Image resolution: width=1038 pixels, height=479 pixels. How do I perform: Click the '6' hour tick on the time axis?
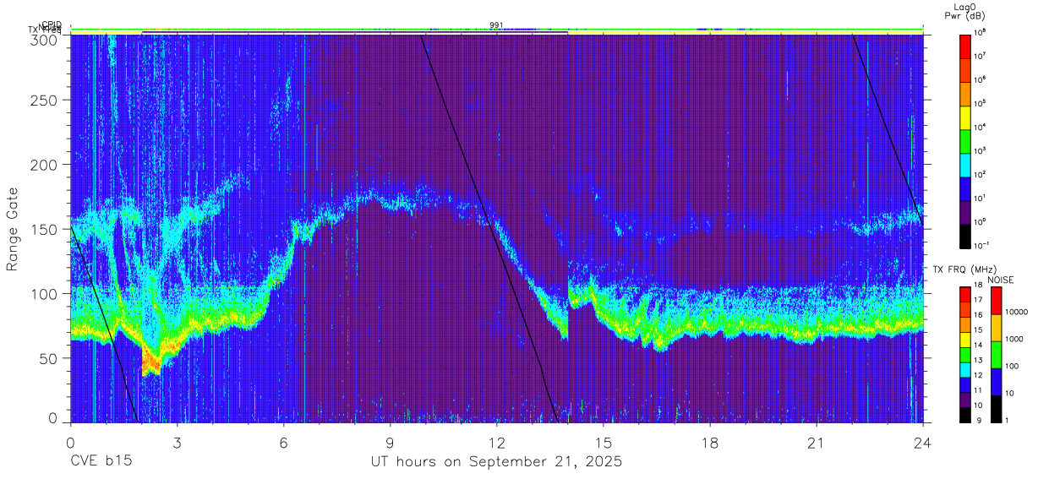click(283, 442)
